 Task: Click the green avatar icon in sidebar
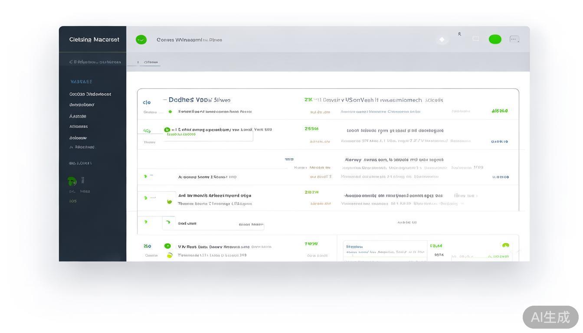point(72,181)
